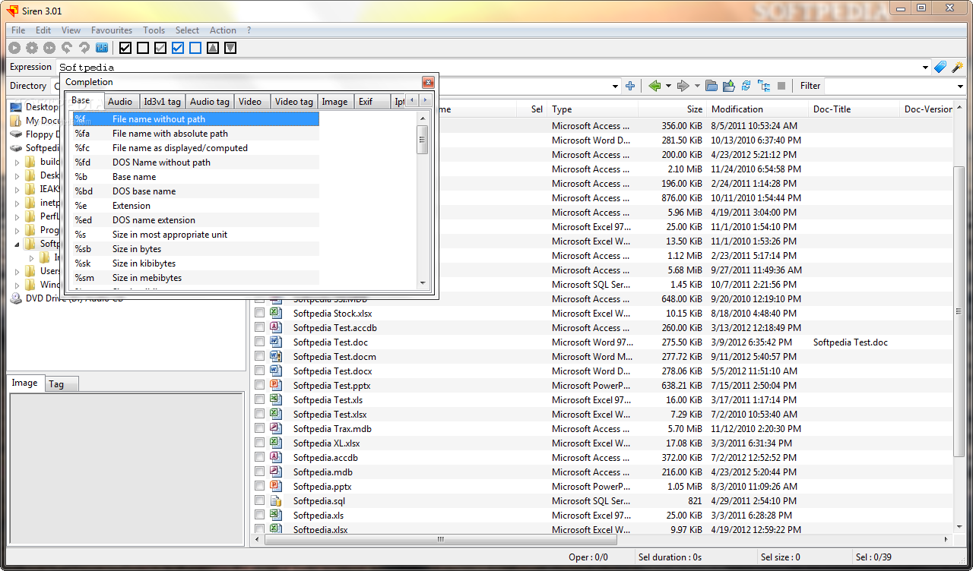
Task: Tick the checkbox for Softpedia Test.pptx
Action: (260, 385)
